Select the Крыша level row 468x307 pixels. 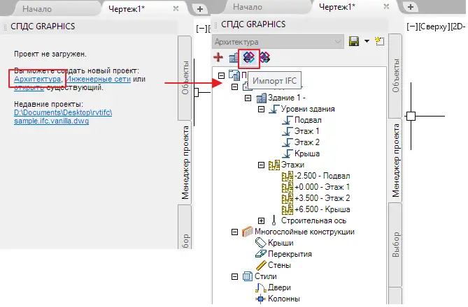click(301, 153)
